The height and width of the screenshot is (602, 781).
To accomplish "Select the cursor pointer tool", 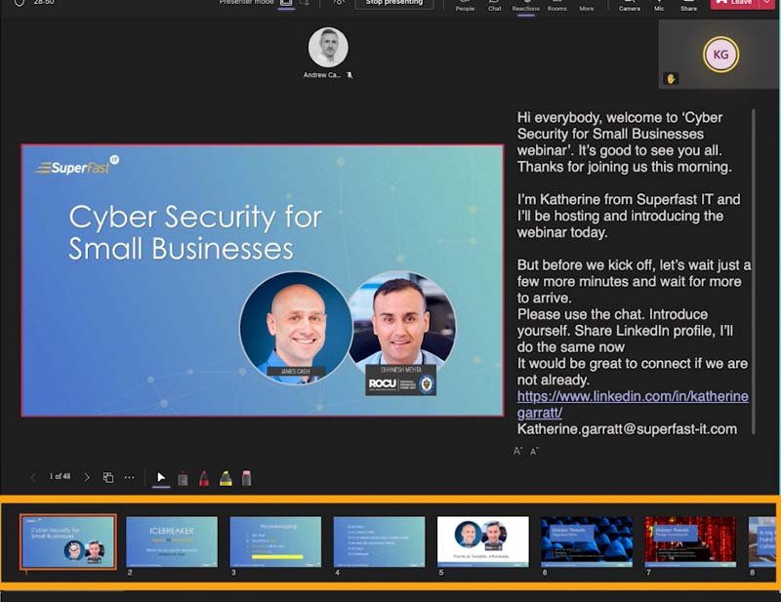I will pyautogui.click(x=161, y=477).
